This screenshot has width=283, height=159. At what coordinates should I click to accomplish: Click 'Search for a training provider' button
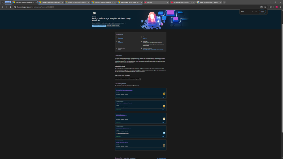click(x=113, y=25)
